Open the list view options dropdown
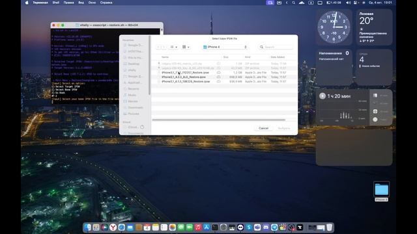 click(174, 47)
